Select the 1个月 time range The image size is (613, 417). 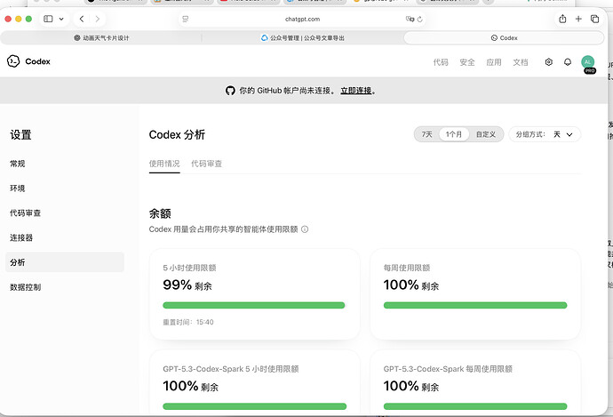(454, 134)
